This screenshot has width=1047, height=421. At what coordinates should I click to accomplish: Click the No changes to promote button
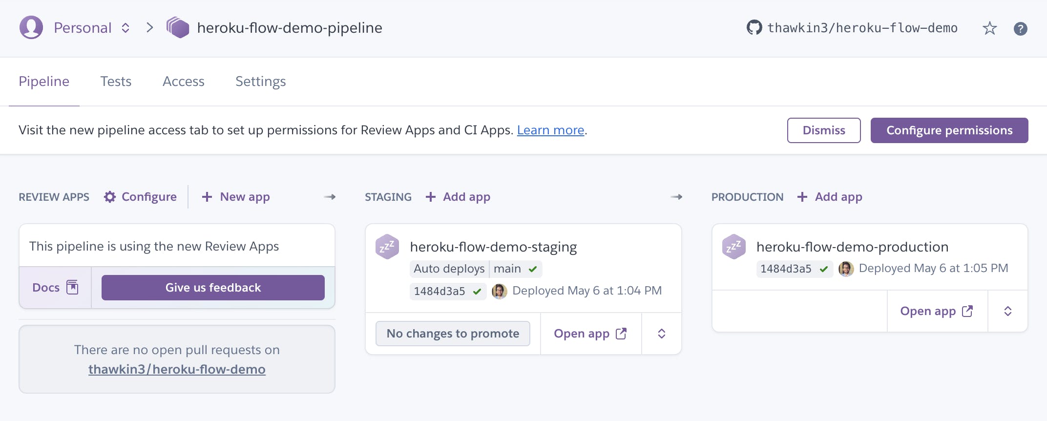(x=453, y=334)
